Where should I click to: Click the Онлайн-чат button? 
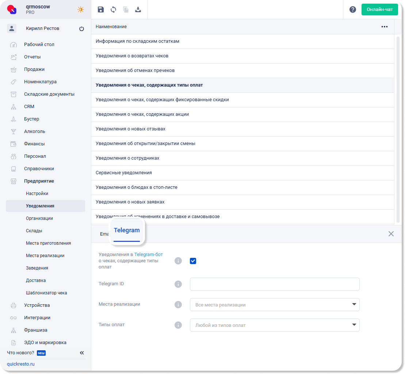pos(379,9)
